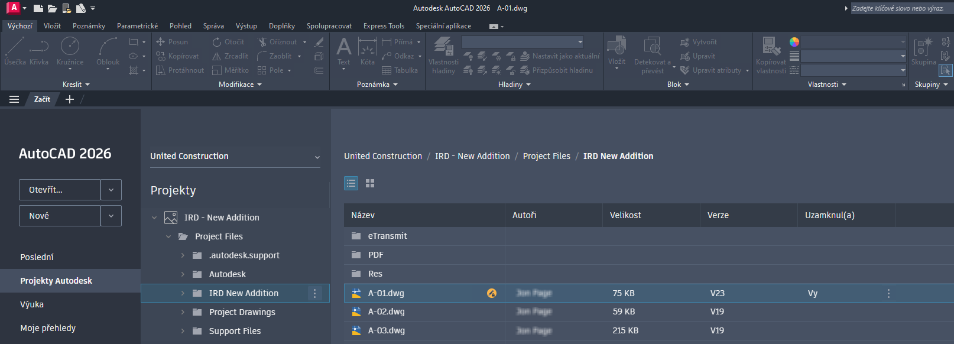
Task: Click the Oříznout trim tool
Action: tap(277, 42)
